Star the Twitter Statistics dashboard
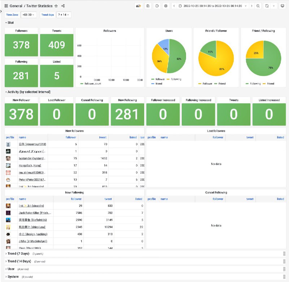This screenshot has height=282, width=289. (56, 6)
